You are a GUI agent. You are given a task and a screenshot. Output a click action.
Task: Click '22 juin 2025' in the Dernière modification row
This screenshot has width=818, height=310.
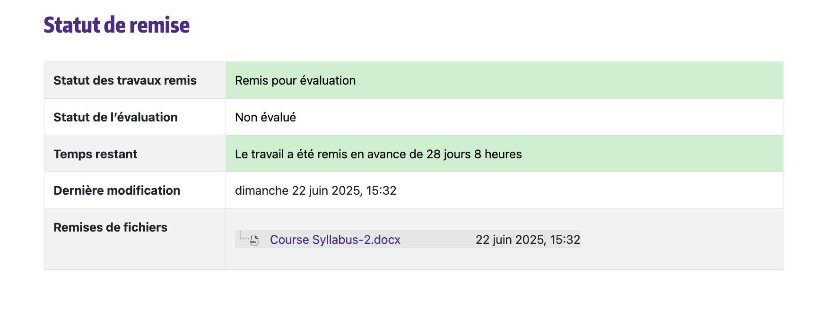click(326, 190)
